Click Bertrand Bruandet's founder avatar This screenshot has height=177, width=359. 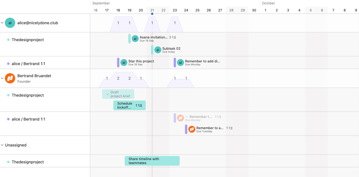[x=10, y=78]
